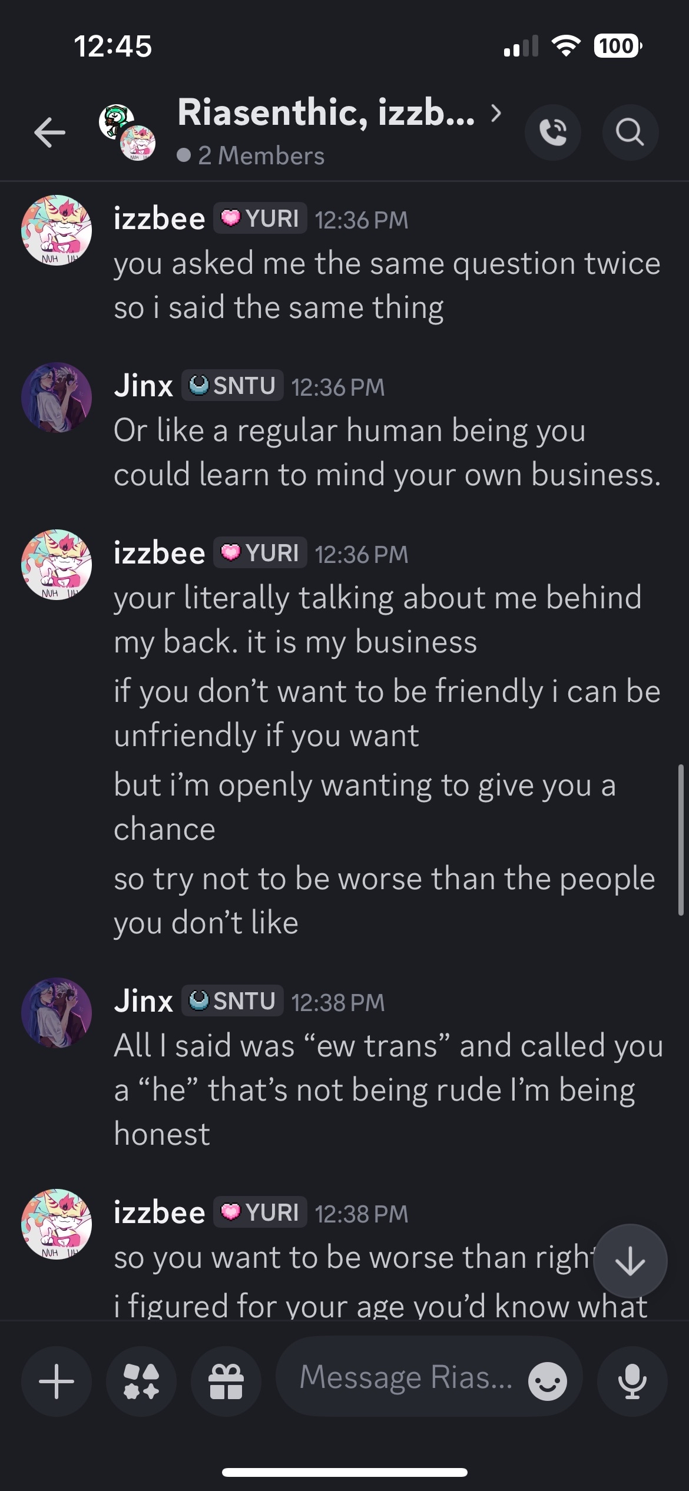
Task: Open the group chat avatar
Action: [127, 132]
